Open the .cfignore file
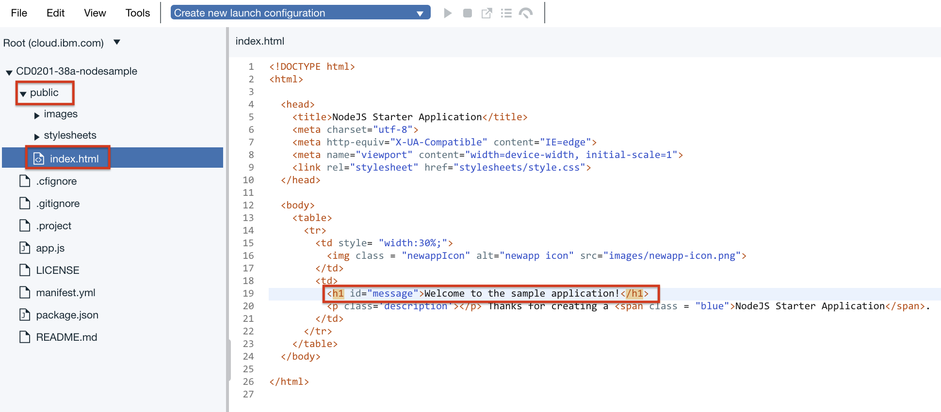The height and width of the screenshot is (412, 941). [56, 181]
